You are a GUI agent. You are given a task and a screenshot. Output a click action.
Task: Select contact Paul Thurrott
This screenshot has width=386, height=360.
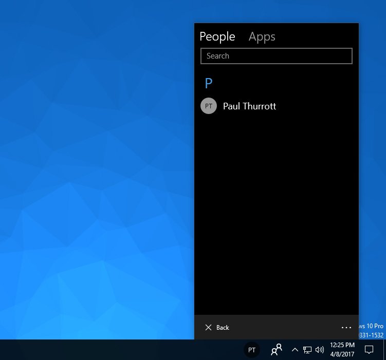[276, 106]
